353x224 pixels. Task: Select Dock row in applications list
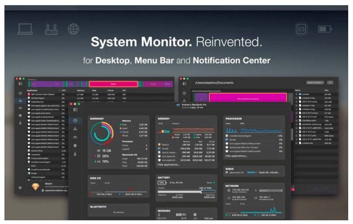47,166
